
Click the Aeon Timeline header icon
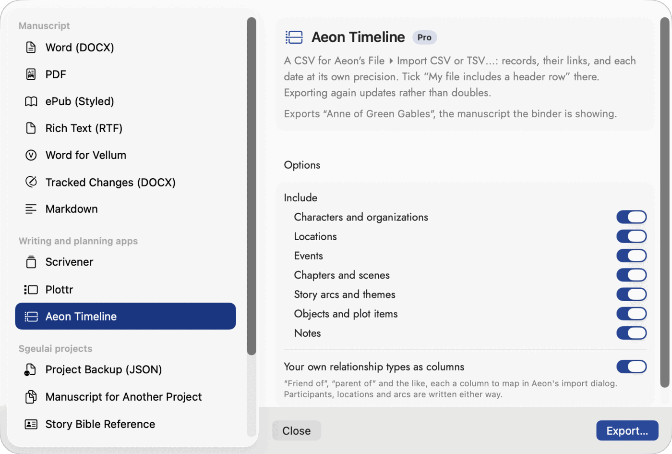pos(294,37)
